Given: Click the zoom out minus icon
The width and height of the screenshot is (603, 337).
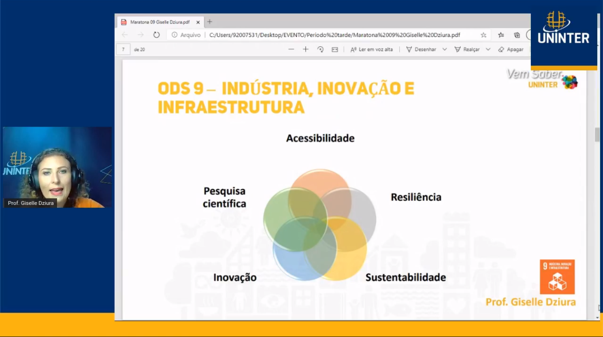Looking at the screenshot, I should point(291,49).
